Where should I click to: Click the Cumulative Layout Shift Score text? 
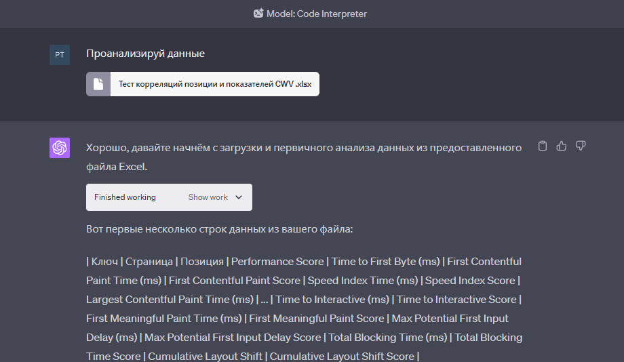coord(342,356)
